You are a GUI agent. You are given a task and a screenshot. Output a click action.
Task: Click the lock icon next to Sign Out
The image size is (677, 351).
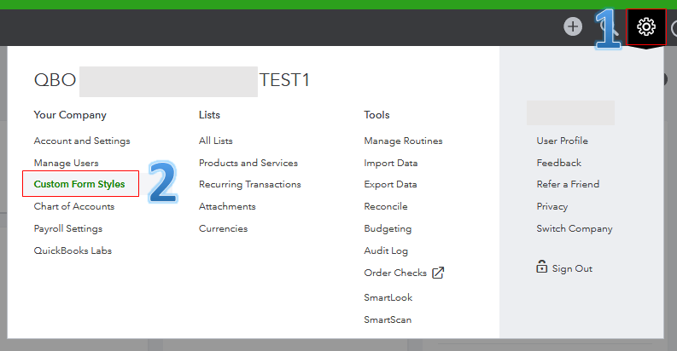coord(541,267)
